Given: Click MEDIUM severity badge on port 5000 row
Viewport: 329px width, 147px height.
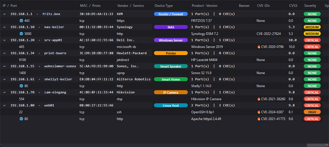Looking at the screenshot, I should [312, 33].
